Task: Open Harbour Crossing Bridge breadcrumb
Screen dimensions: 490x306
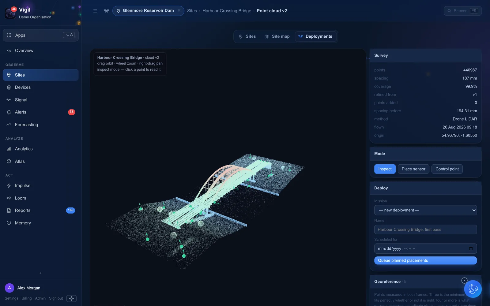Action: coord(227,11)
